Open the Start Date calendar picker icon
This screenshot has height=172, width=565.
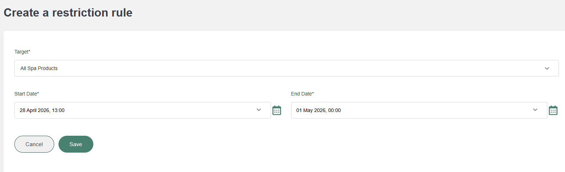[x=277, y=110]
